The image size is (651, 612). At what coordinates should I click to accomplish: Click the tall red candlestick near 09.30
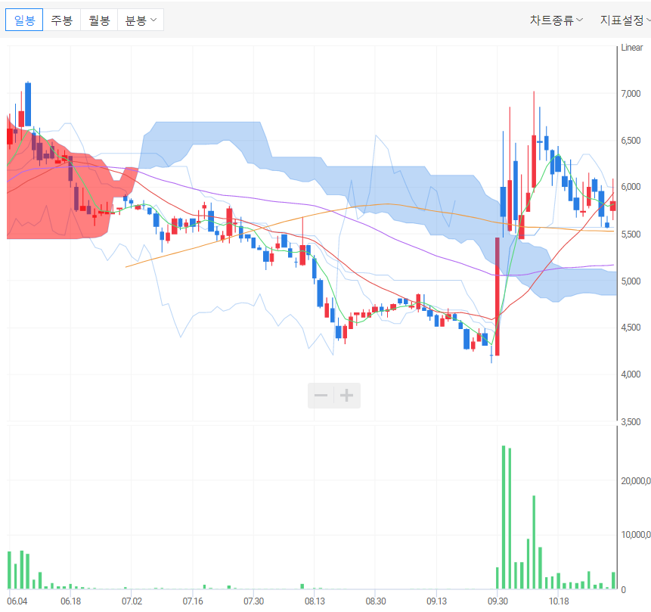click(x=498, y=297)
